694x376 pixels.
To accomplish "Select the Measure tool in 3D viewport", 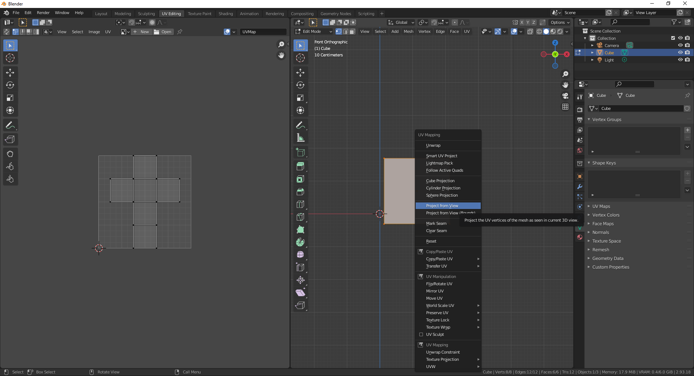I will pos(300,138).
